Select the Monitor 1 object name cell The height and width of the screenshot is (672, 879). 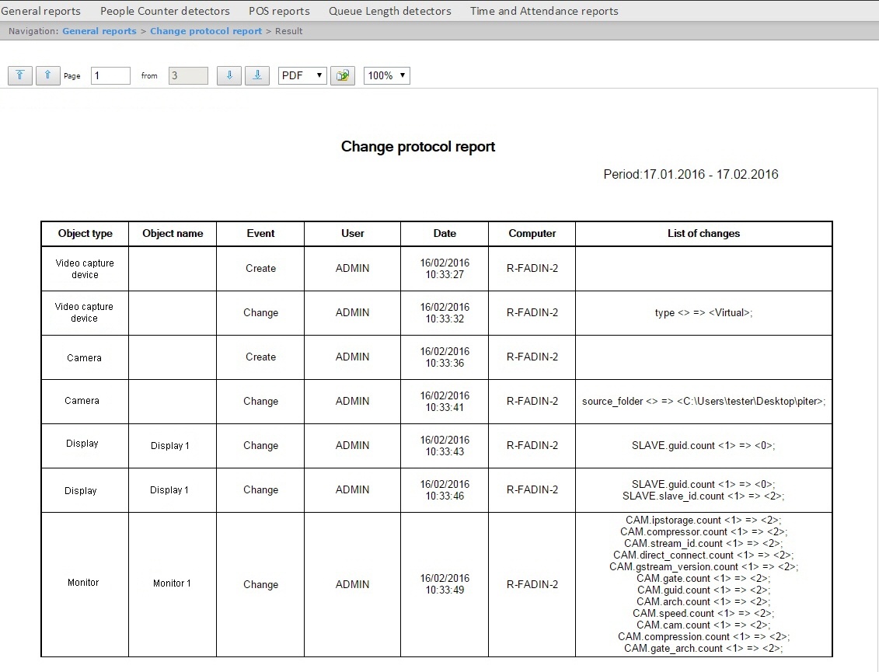(x=172, y=583)
